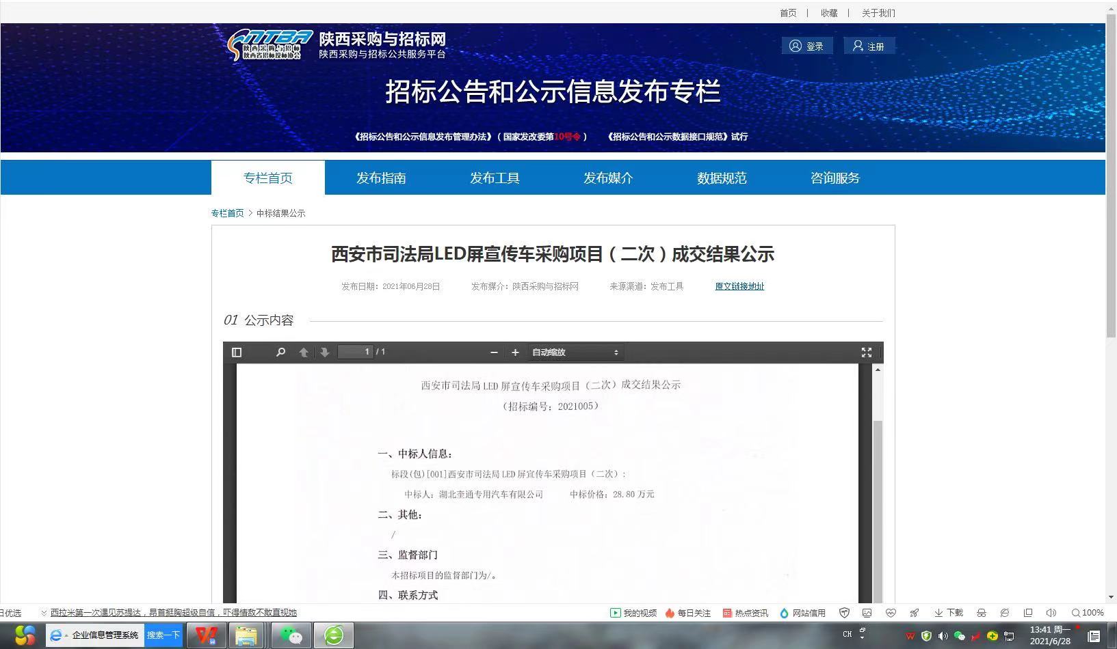This screenshot has width=1117, height=649.
Task: Select the 专栏首页 tab
Action: (x=268, y=178)
